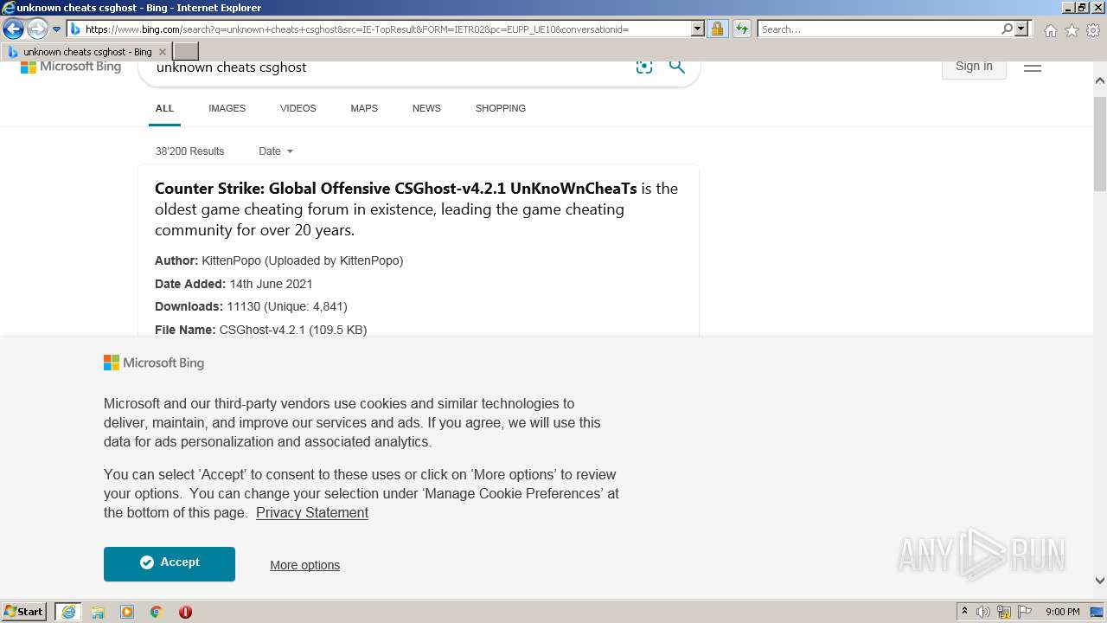Click the network tray icon
Screen dimensions: 1107x623
(x=1004, y=612)
